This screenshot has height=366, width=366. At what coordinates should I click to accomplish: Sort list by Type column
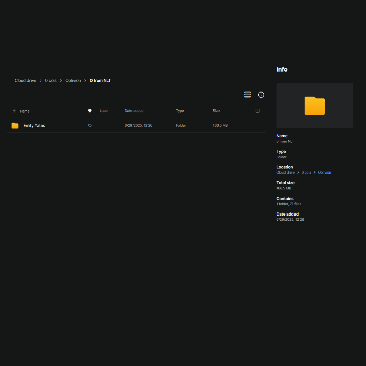[180, 111]
